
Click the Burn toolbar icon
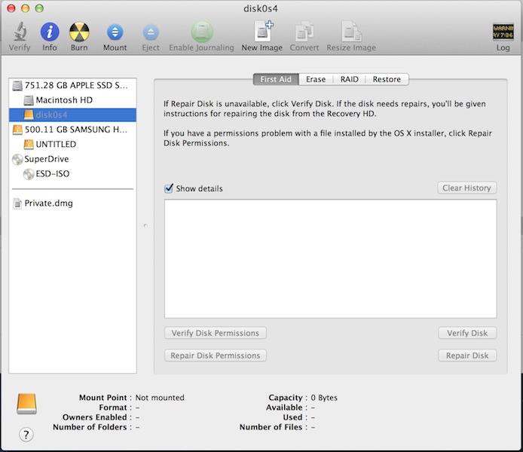79,32
